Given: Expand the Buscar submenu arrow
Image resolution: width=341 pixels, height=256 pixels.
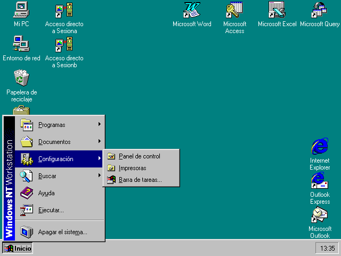Looking at the screenshot, I should [x=100, y=175].
